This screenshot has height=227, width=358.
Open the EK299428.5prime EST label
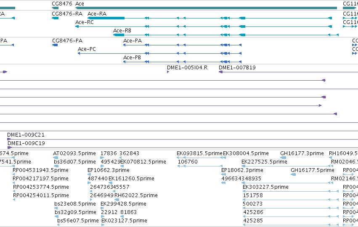pyautogui.click(x=124, y=204)
